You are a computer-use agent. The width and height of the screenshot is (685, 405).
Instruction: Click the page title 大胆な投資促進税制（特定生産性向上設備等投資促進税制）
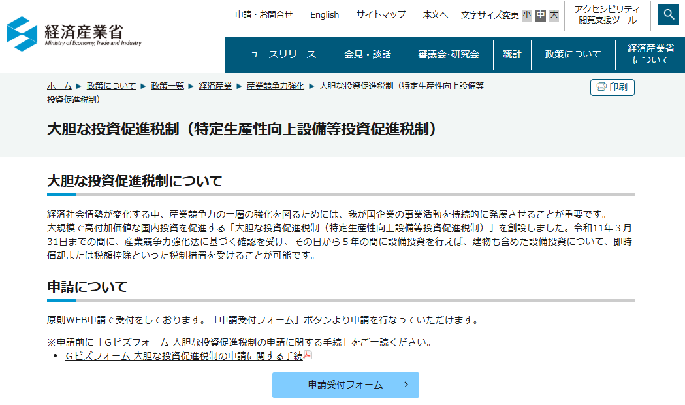point(242,129)
